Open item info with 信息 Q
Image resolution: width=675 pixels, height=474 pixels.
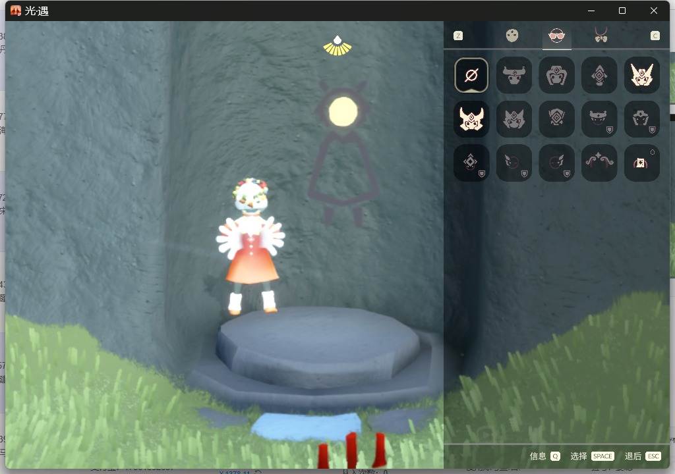[x=544, y=456]
